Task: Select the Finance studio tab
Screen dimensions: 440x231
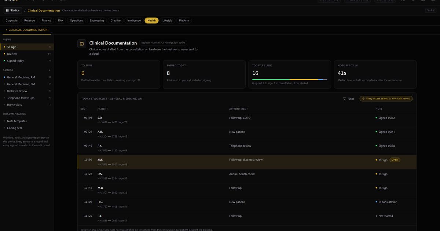Action: pos(46,21)
